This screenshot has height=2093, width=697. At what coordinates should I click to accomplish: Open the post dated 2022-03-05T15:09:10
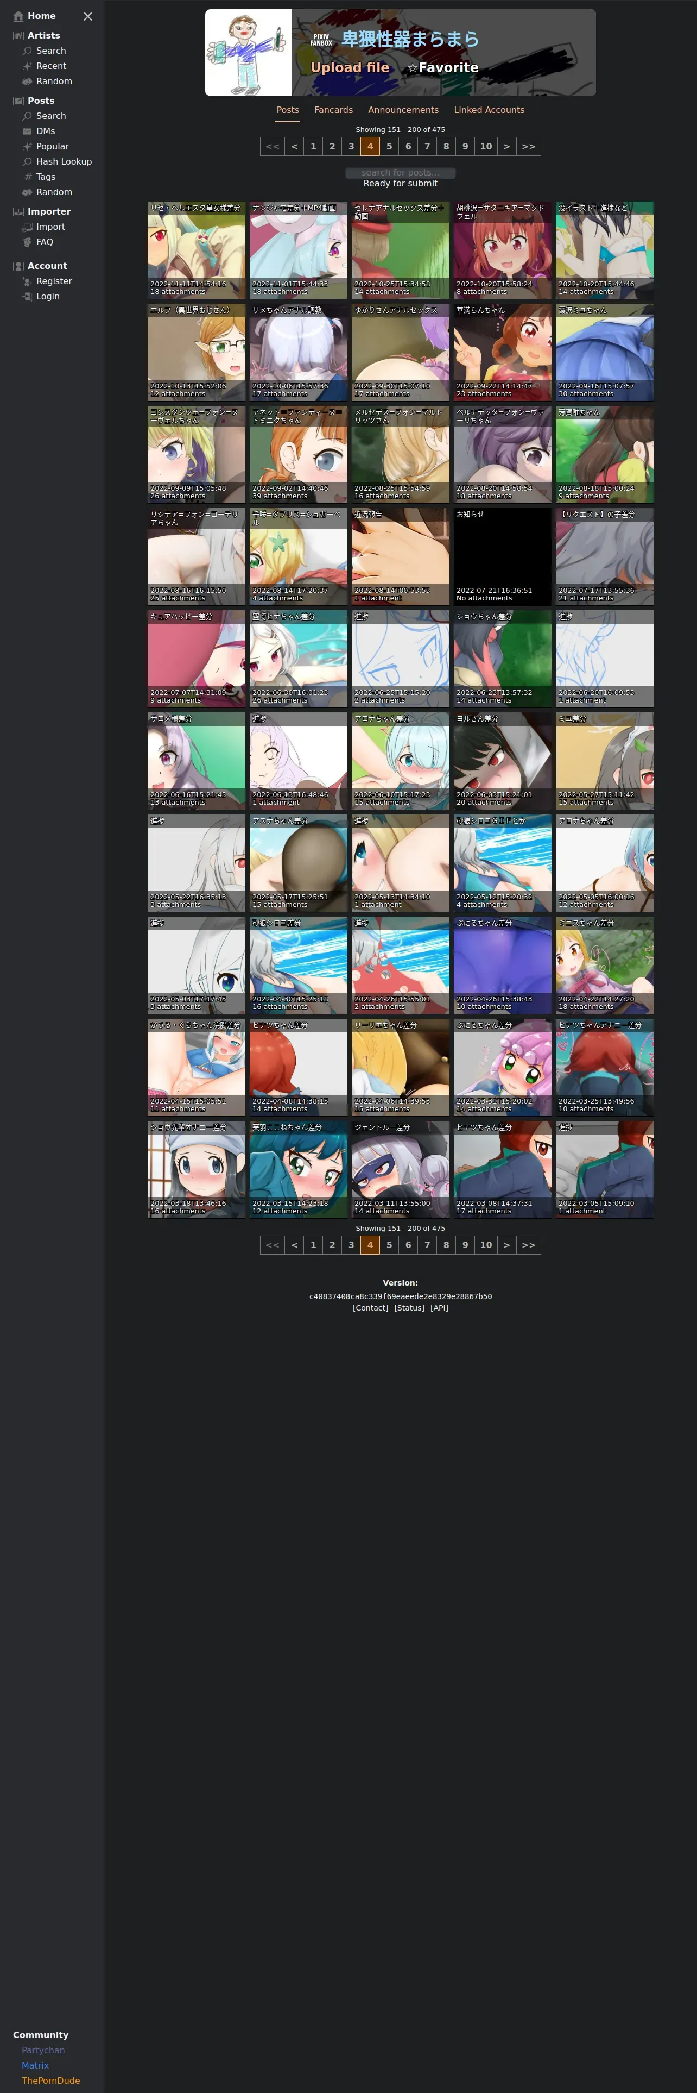coord(605,1169)
